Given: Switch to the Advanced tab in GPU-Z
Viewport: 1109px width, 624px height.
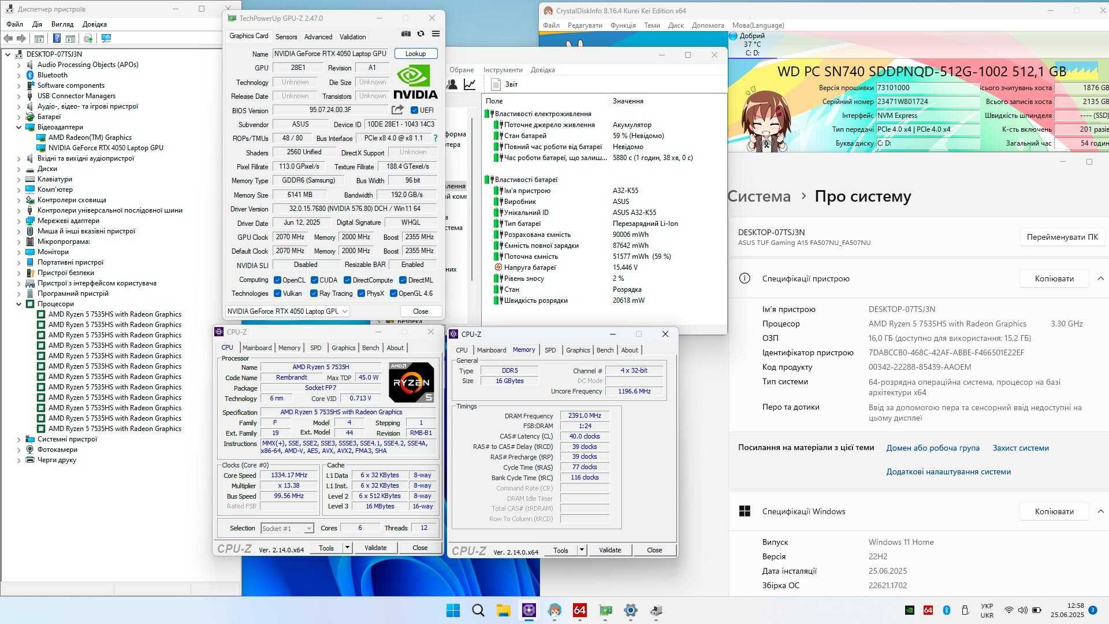Looking at the screenshot, I should pos(318,37).
